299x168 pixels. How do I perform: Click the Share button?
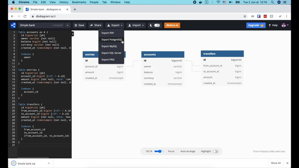tap(96, 25)
